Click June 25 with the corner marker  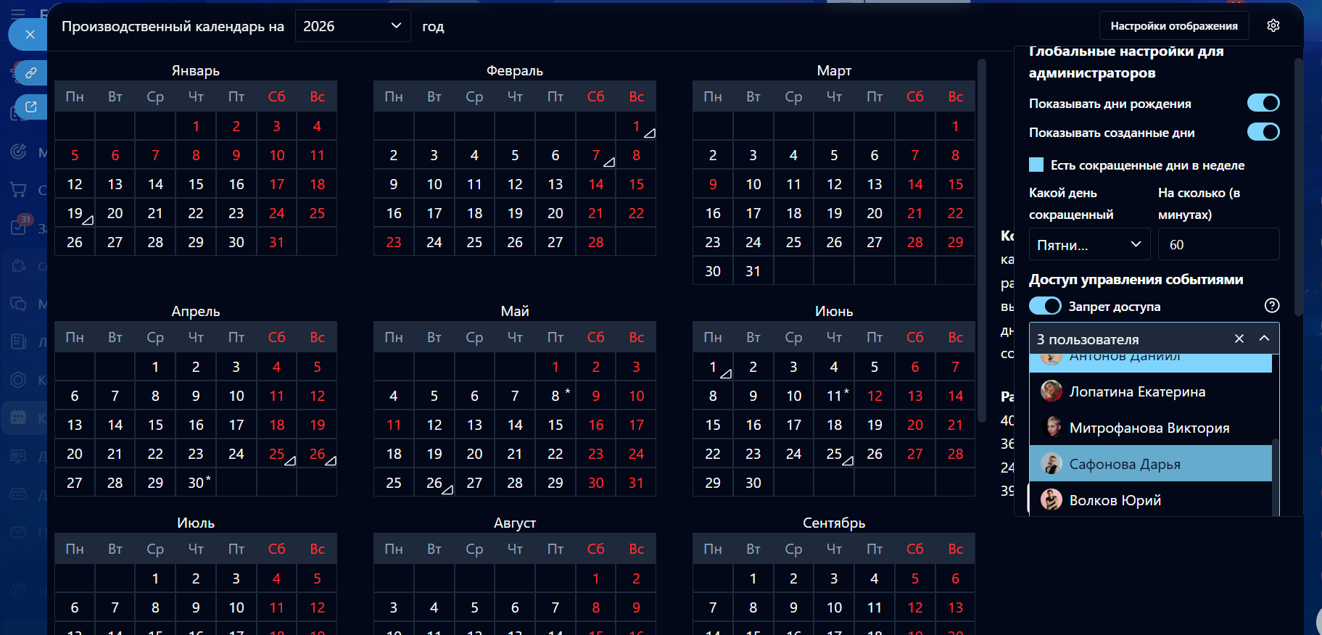[x=834, y=454]
